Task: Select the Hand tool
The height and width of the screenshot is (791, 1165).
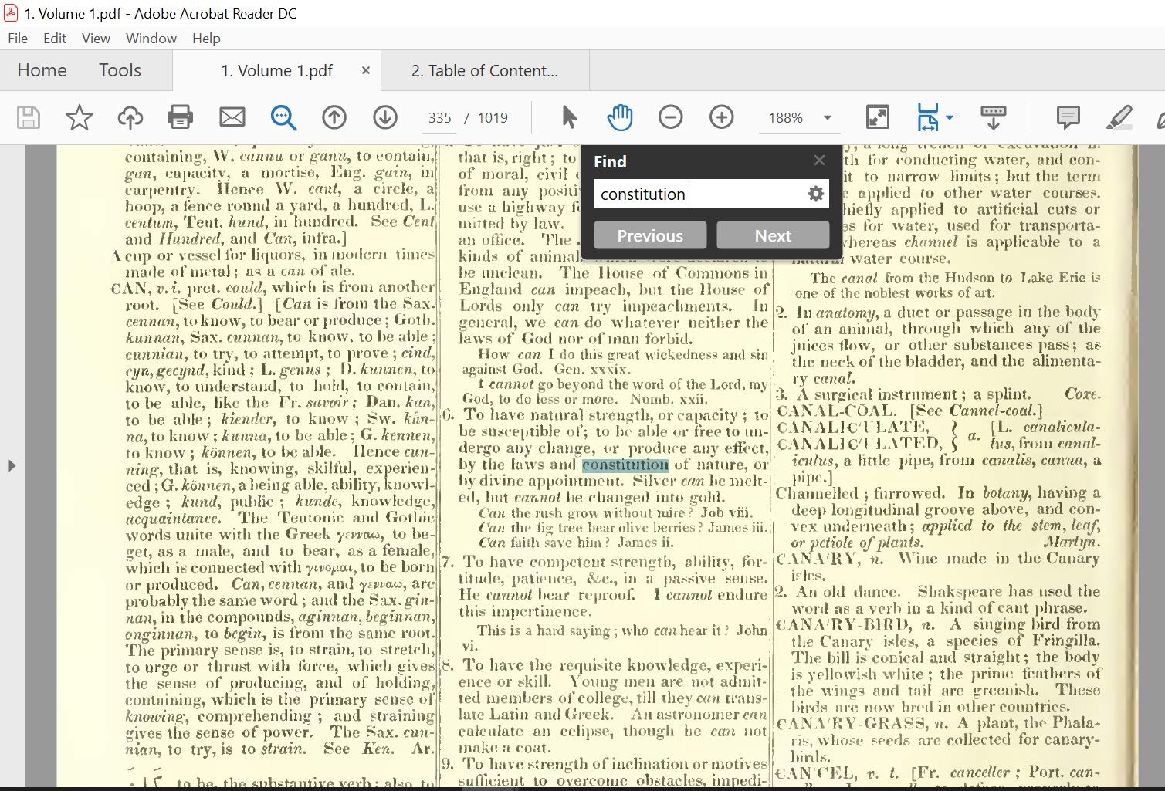Action: (x=619, y=117)
